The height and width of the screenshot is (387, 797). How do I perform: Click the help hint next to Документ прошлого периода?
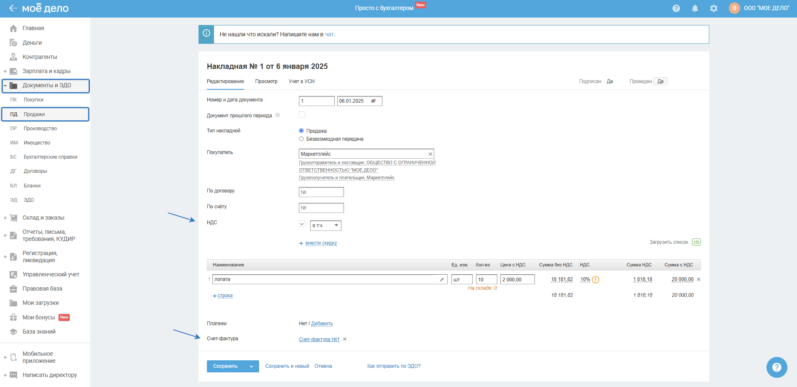click(278, 115)
